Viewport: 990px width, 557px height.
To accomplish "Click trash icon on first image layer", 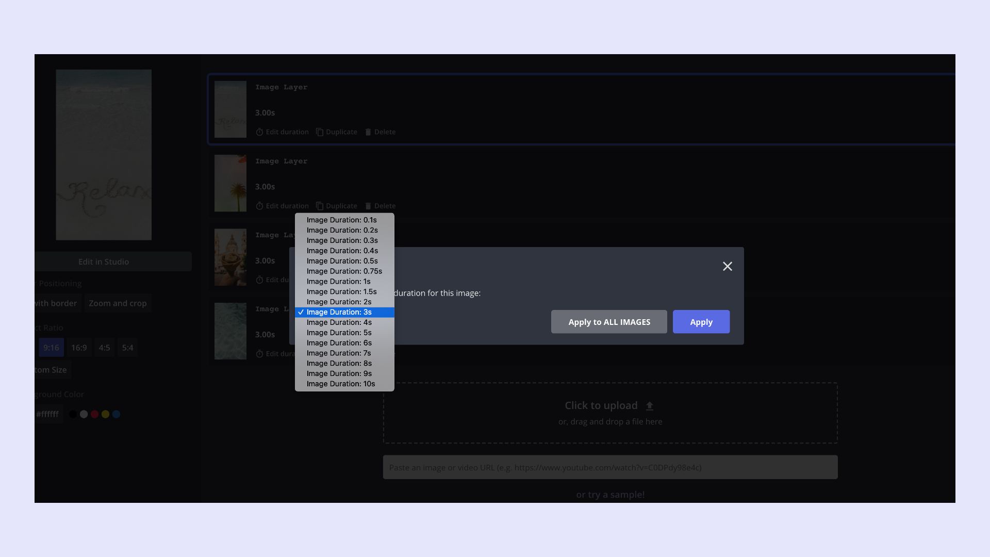I will (368, 132).
